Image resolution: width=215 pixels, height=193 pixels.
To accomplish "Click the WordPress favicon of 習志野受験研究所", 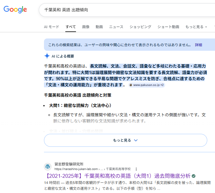I will [48, 166].
